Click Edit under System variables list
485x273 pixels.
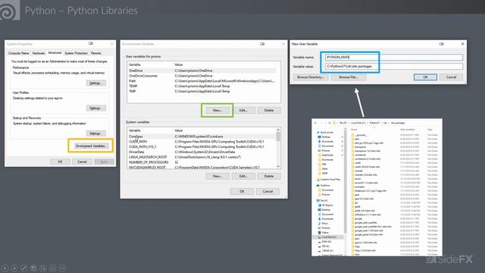(x=243, y=176)
